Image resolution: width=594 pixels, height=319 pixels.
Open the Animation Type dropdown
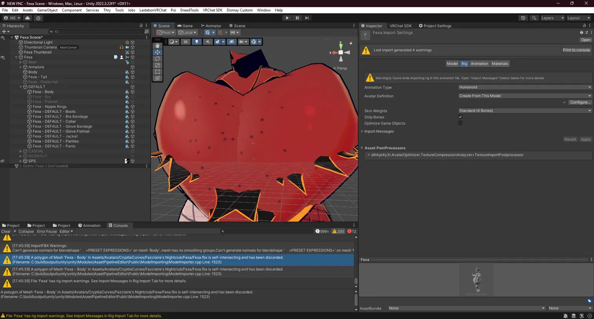525,87
